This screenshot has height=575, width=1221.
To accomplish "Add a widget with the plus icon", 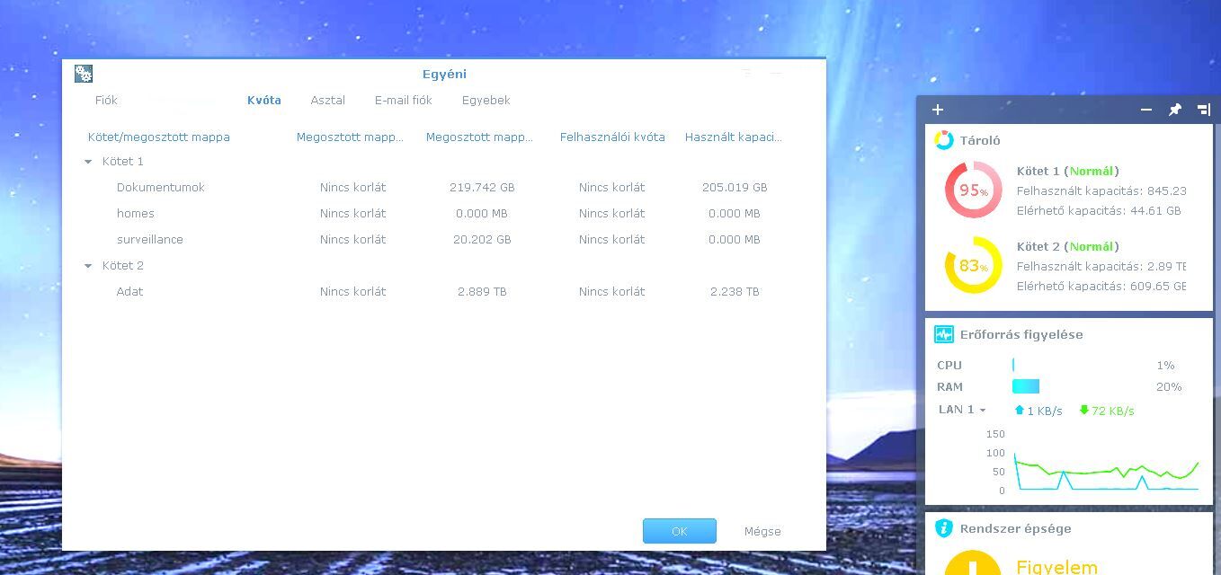I will (938, 110).
